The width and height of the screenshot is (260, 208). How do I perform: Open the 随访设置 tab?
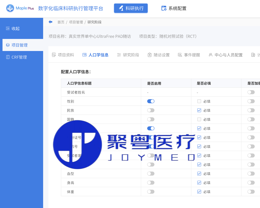[159, 55]
